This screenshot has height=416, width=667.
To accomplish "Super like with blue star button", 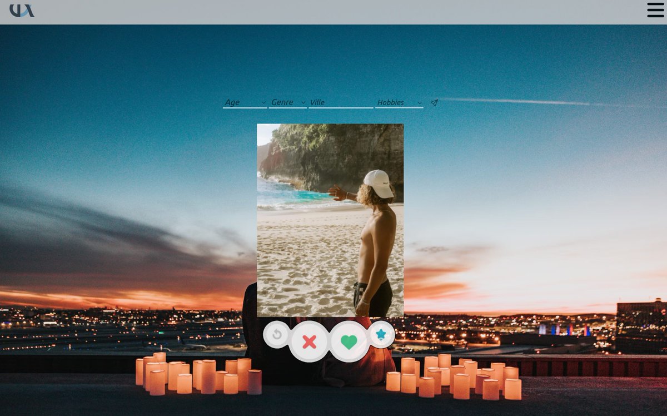I will coord(381,334).
